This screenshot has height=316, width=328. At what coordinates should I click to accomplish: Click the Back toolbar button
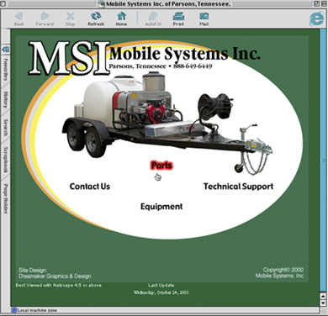[19, 18]
